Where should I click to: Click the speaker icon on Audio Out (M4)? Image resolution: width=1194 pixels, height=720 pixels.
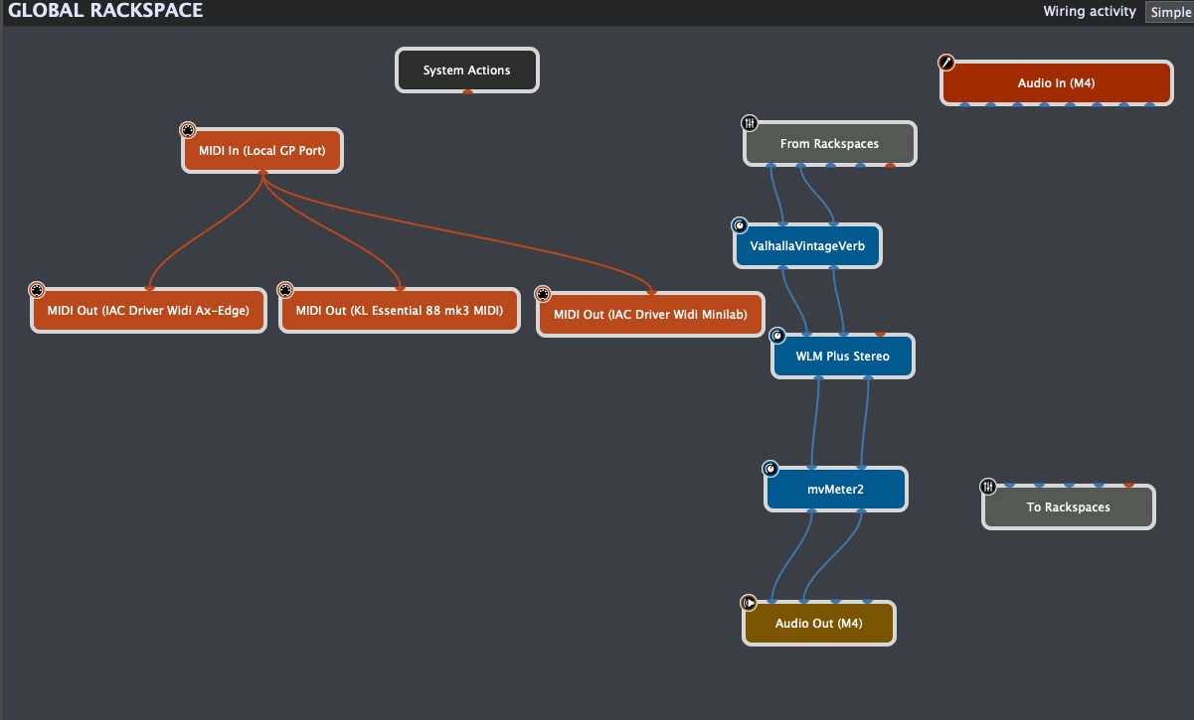pyautogui.click(x=749, y=602)
